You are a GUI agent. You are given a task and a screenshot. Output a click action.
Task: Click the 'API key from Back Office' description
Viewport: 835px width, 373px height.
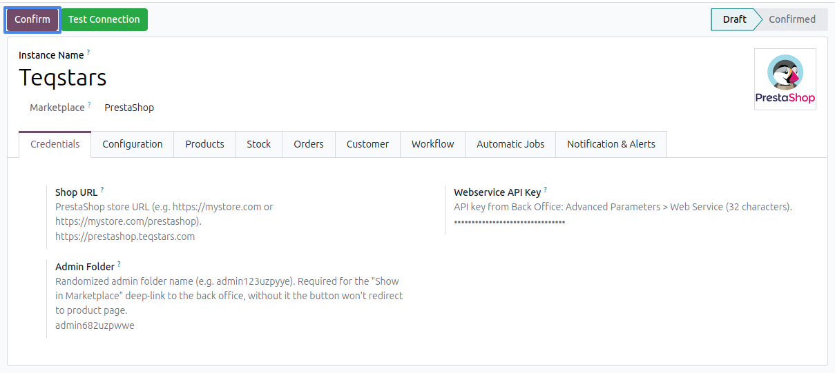[x=623, y=207]
